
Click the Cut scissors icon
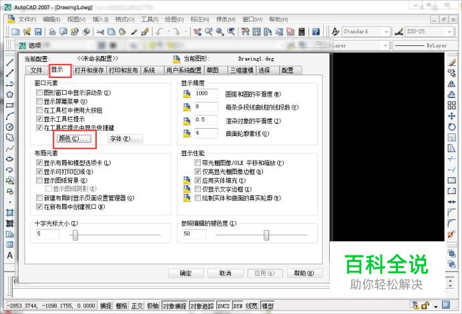click(100, 31)
